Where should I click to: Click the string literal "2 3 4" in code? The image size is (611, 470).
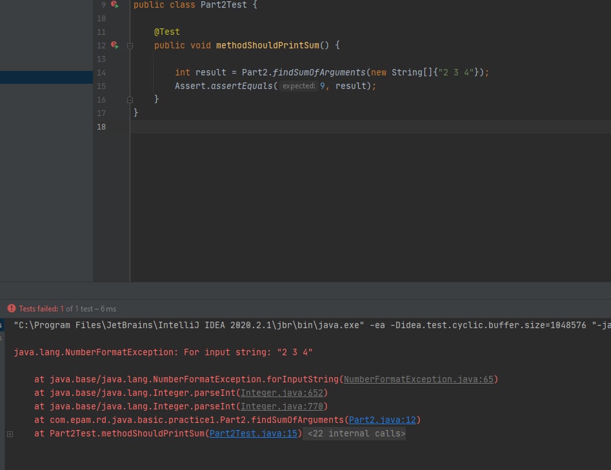456,72
